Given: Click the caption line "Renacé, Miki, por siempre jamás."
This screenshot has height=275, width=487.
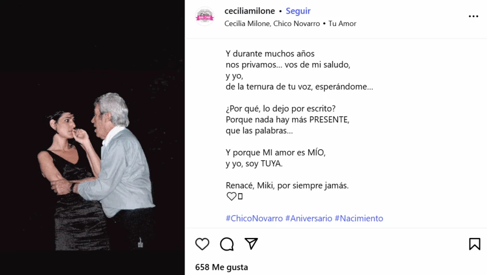Looking at the screenshot, I should pyautogui.click(x=287, y=185).
